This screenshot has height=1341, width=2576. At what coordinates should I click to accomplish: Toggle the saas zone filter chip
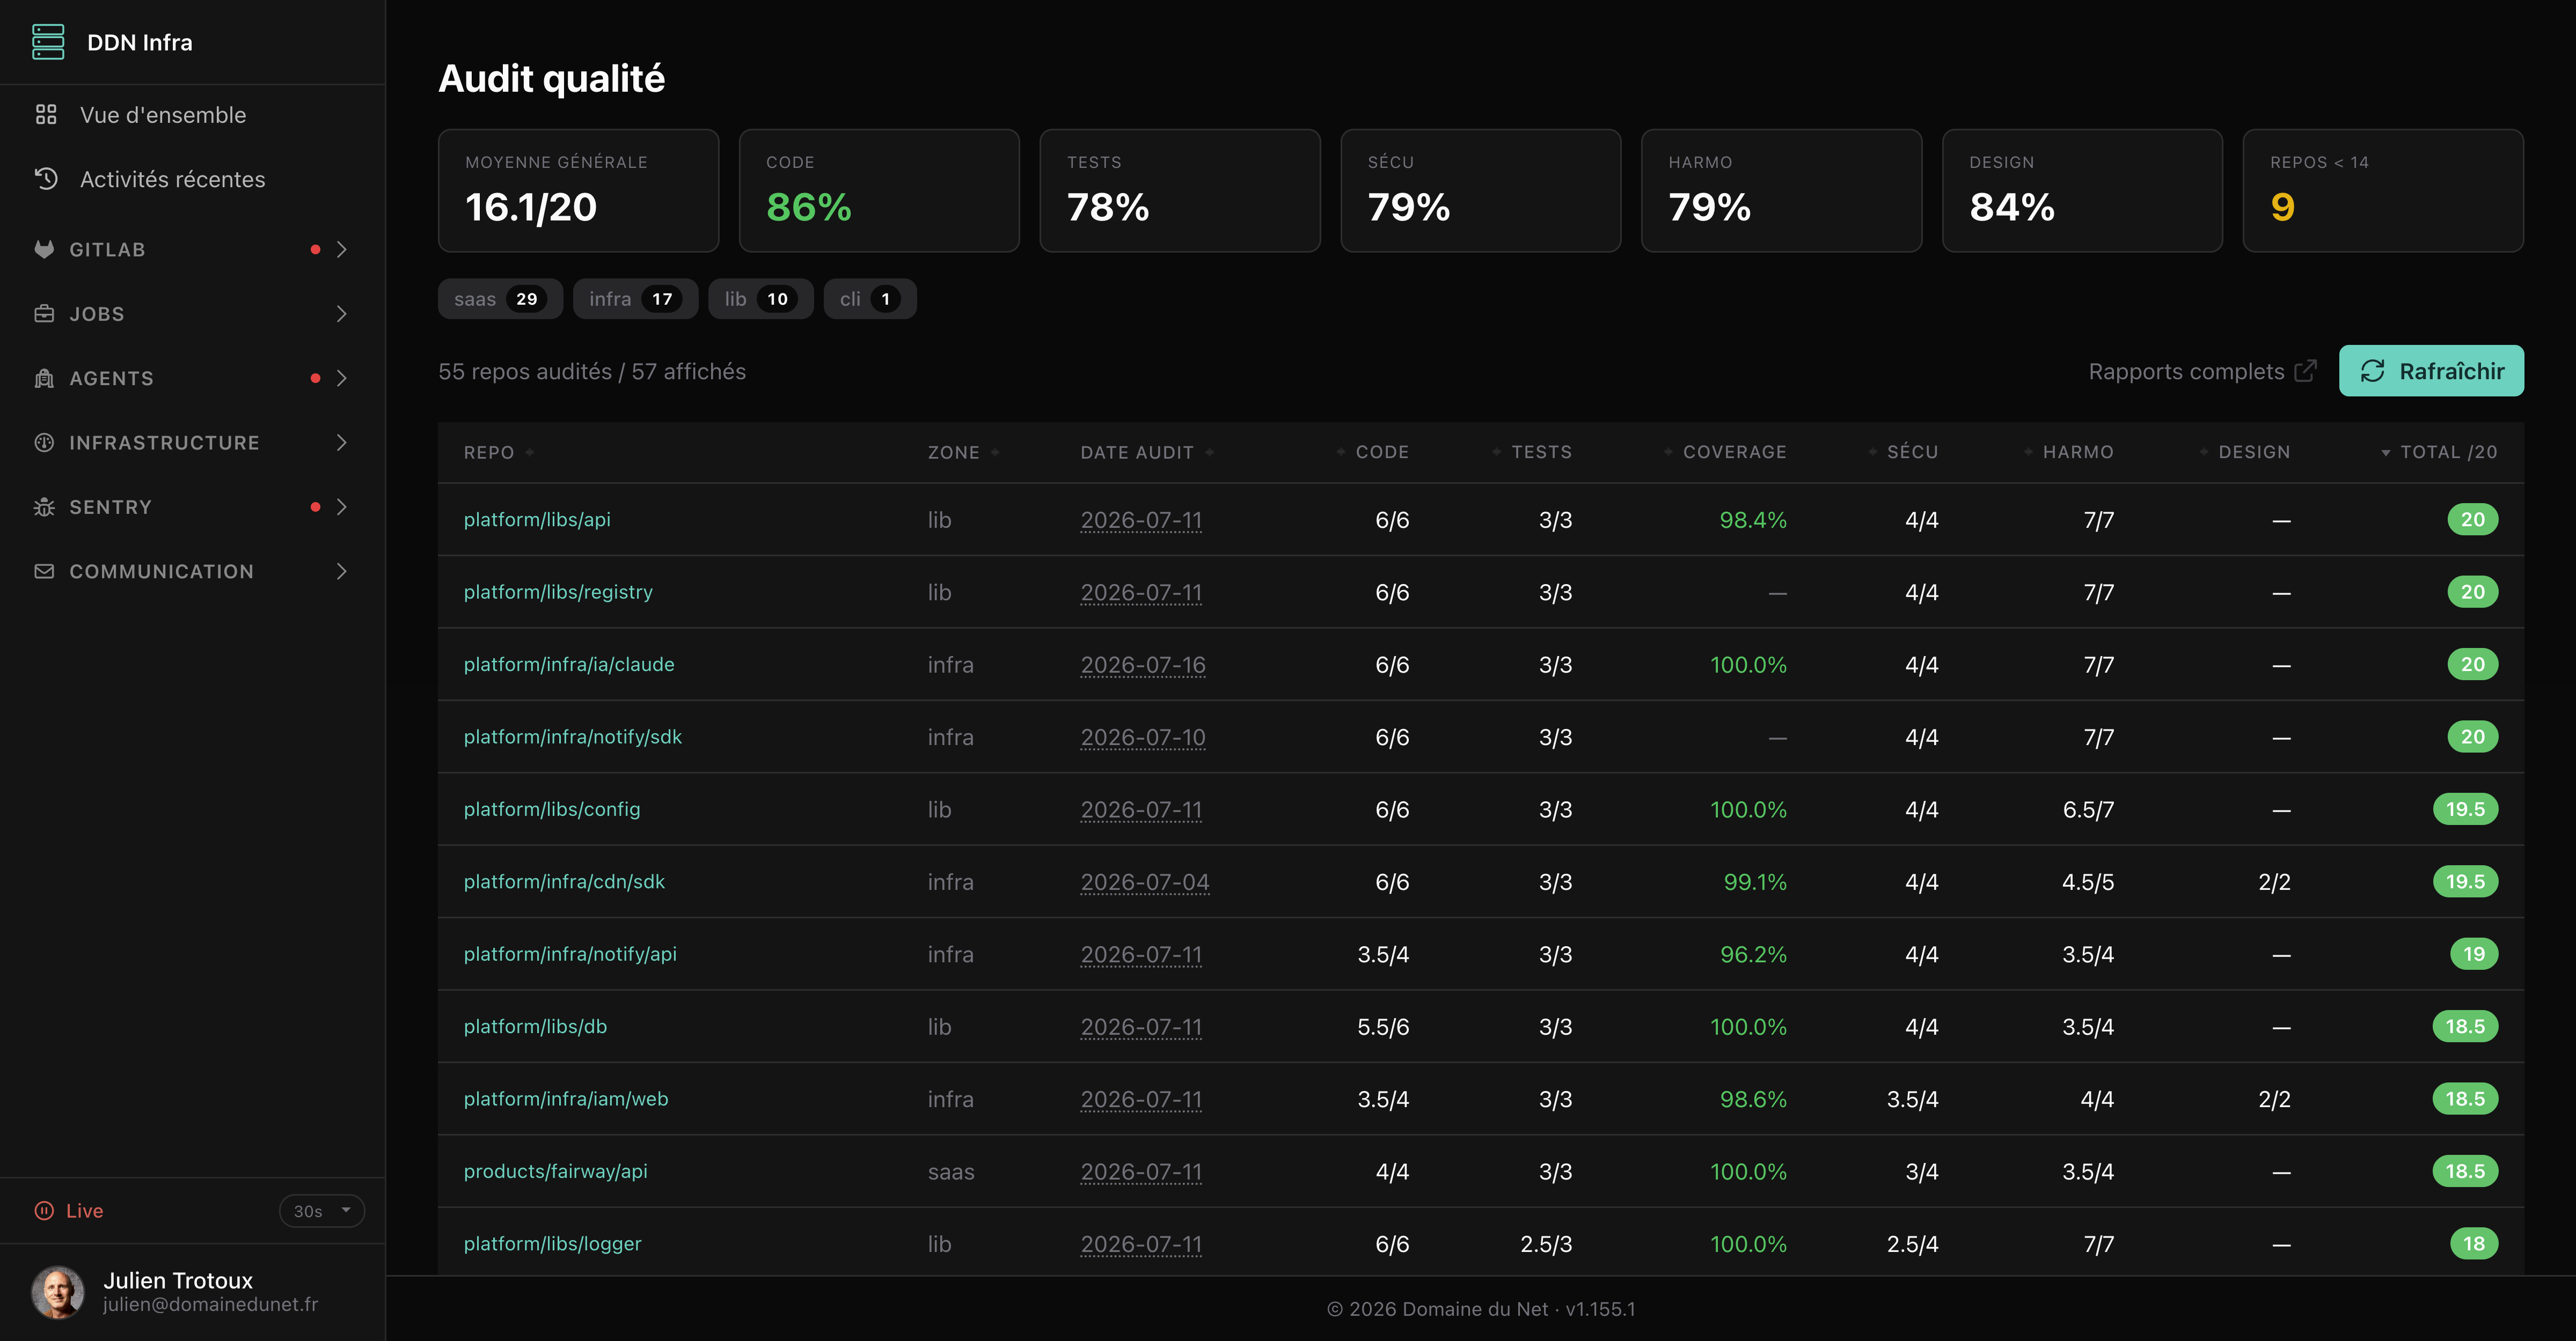pyautogui.click(x=500, y=299)
